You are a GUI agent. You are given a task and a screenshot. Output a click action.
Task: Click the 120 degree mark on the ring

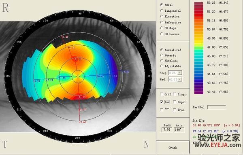pyautogui.click(x=45, y=21)
